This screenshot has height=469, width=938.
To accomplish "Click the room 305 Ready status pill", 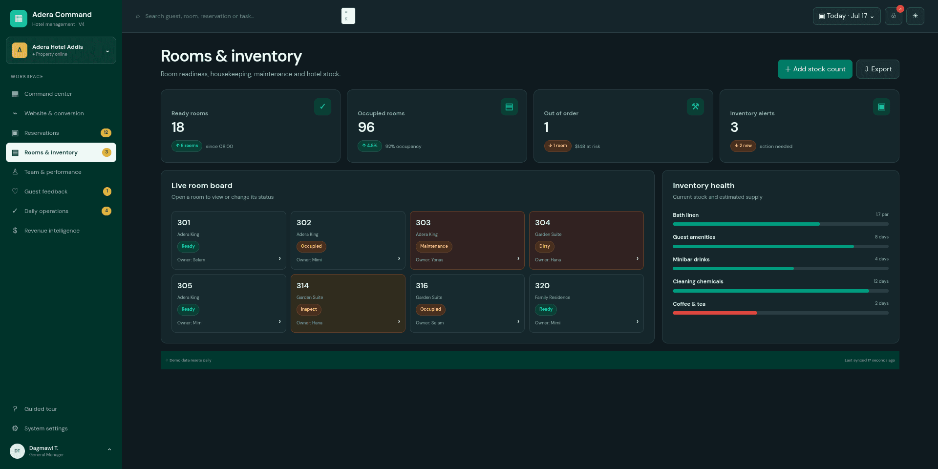I will [188, 309].
